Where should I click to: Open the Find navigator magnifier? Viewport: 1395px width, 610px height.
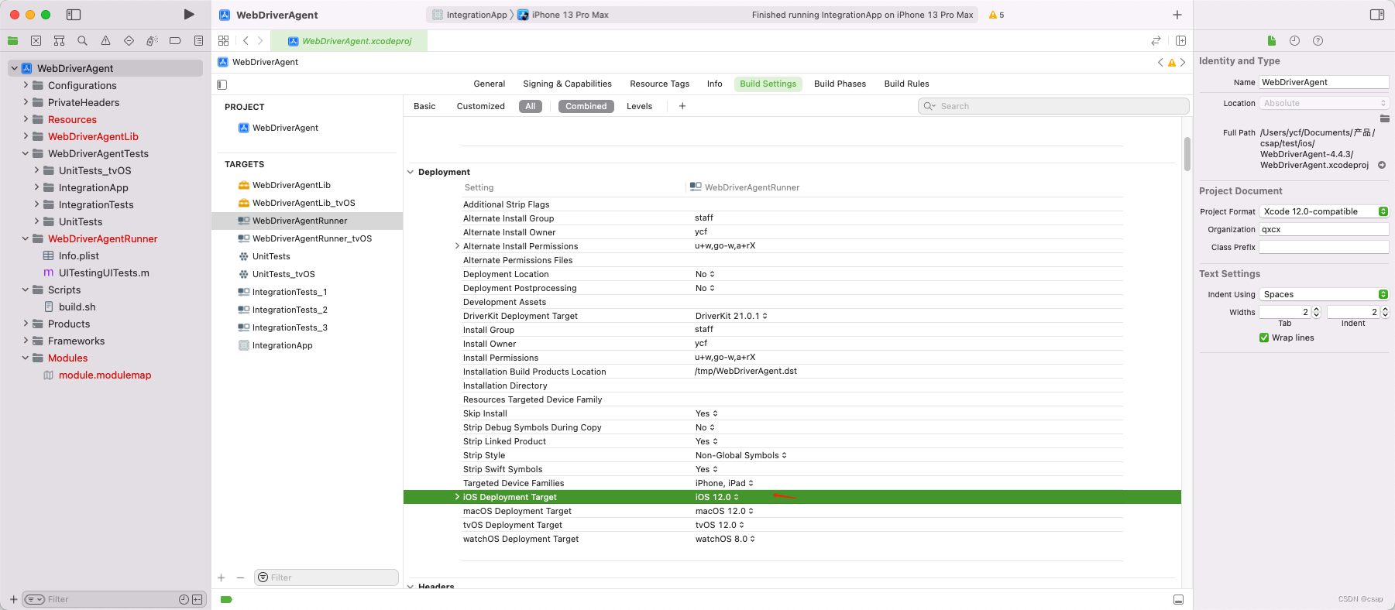(82, 41)
